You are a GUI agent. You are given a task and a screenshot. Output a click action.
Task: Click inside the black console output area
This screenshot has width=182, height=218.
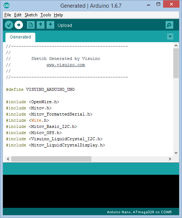(x=91, y=191)
